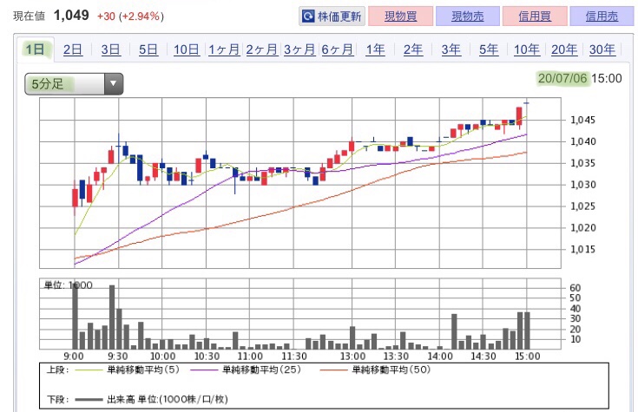Click the 1,015 price axis label

point(582,249)
